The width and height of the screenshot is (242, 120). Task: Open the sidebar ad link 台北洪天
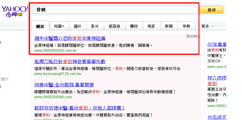(217, 117)
